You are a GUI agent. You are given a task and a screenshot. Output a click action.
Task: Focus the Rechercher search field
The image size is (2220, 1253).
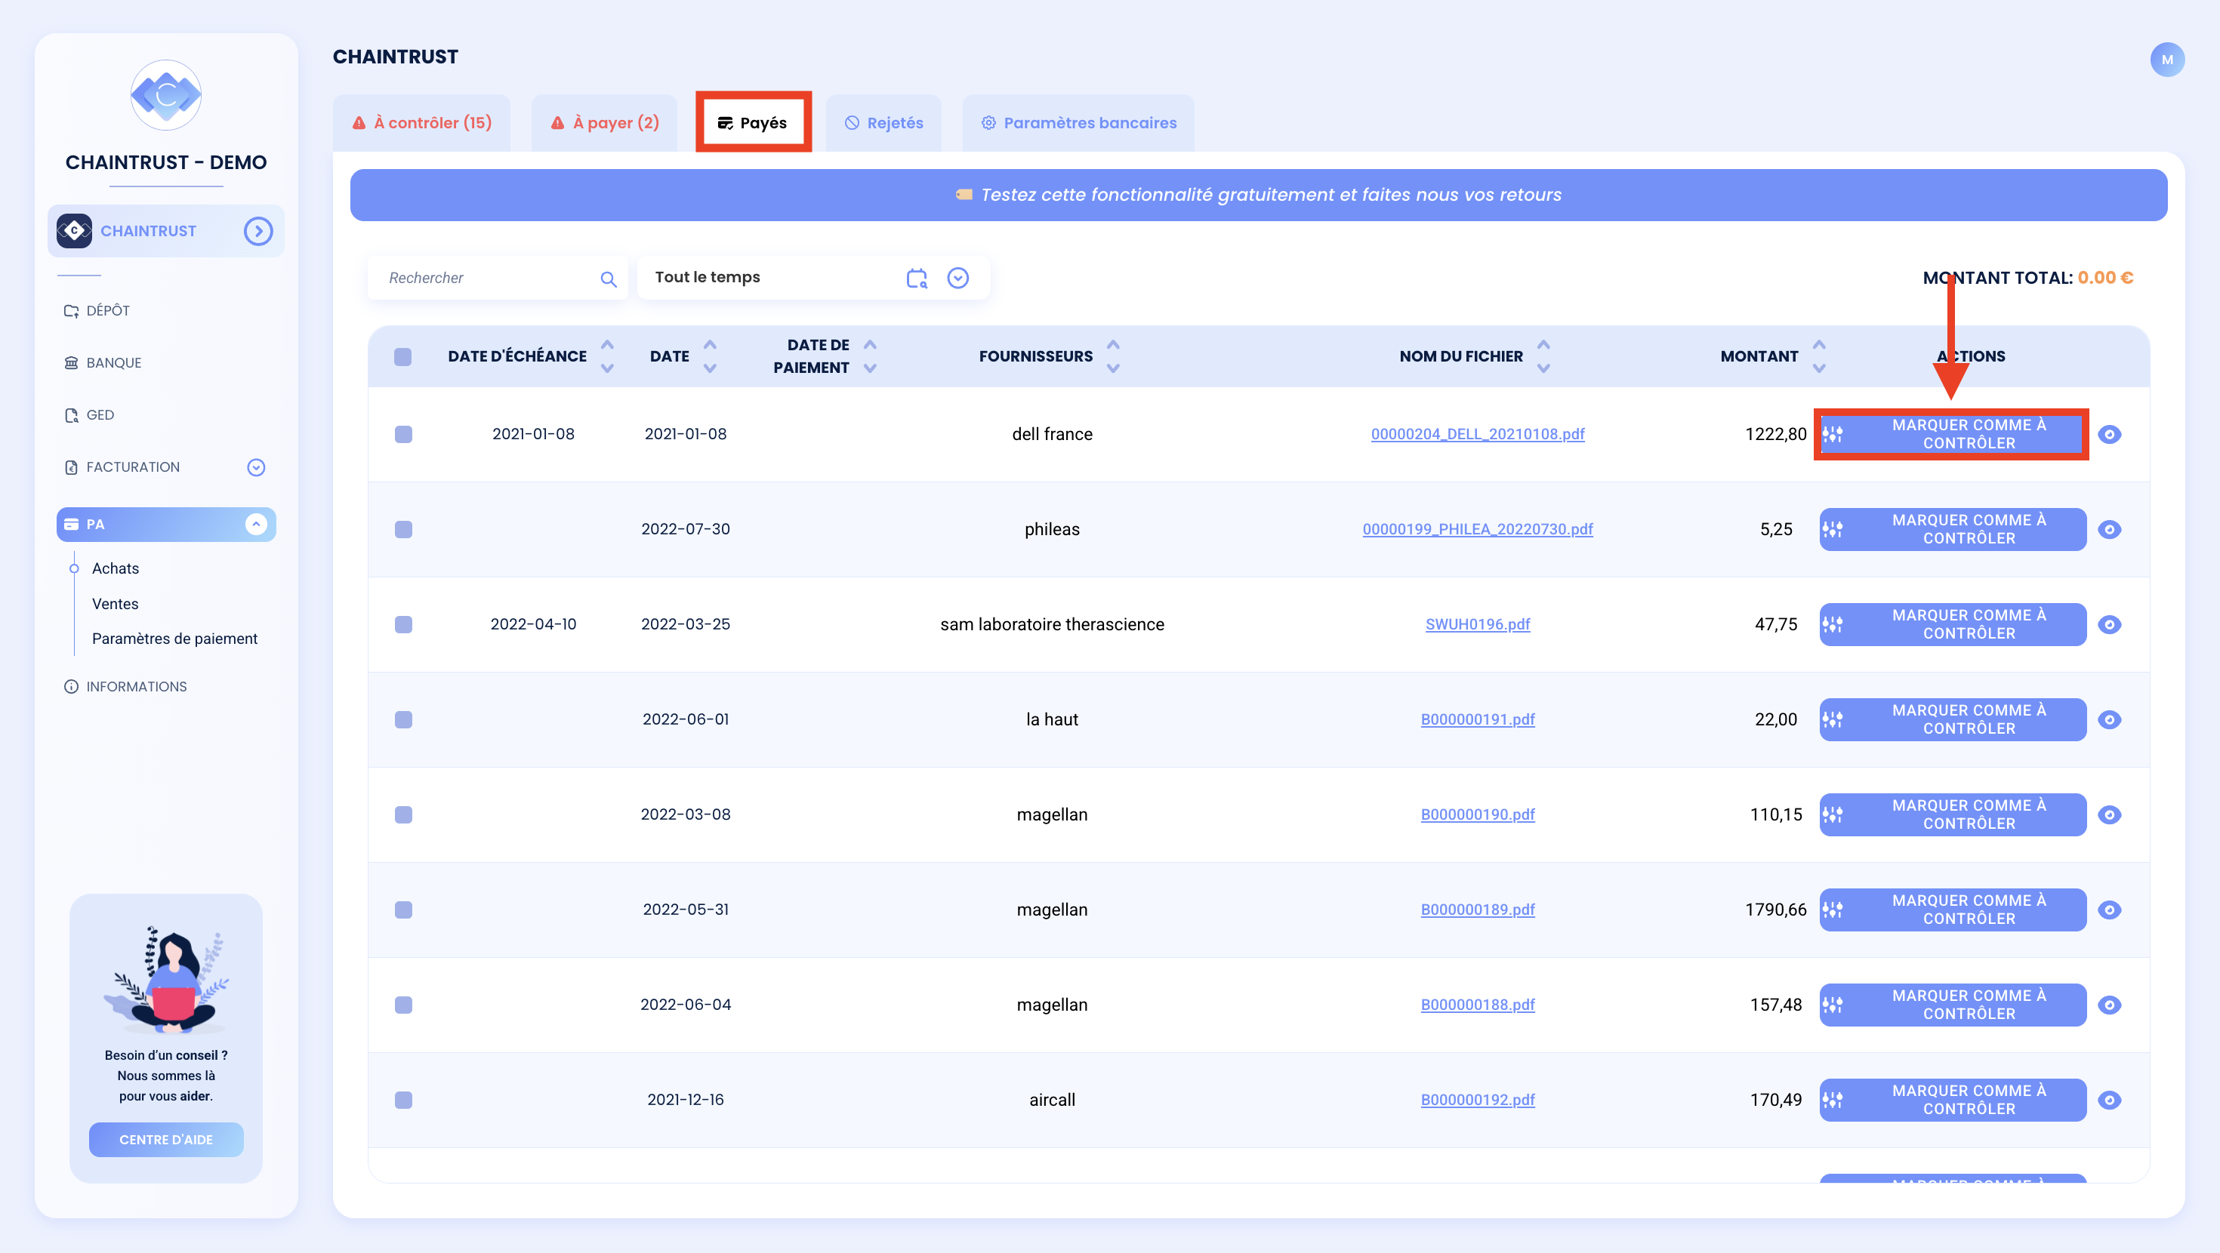(487, 278)
